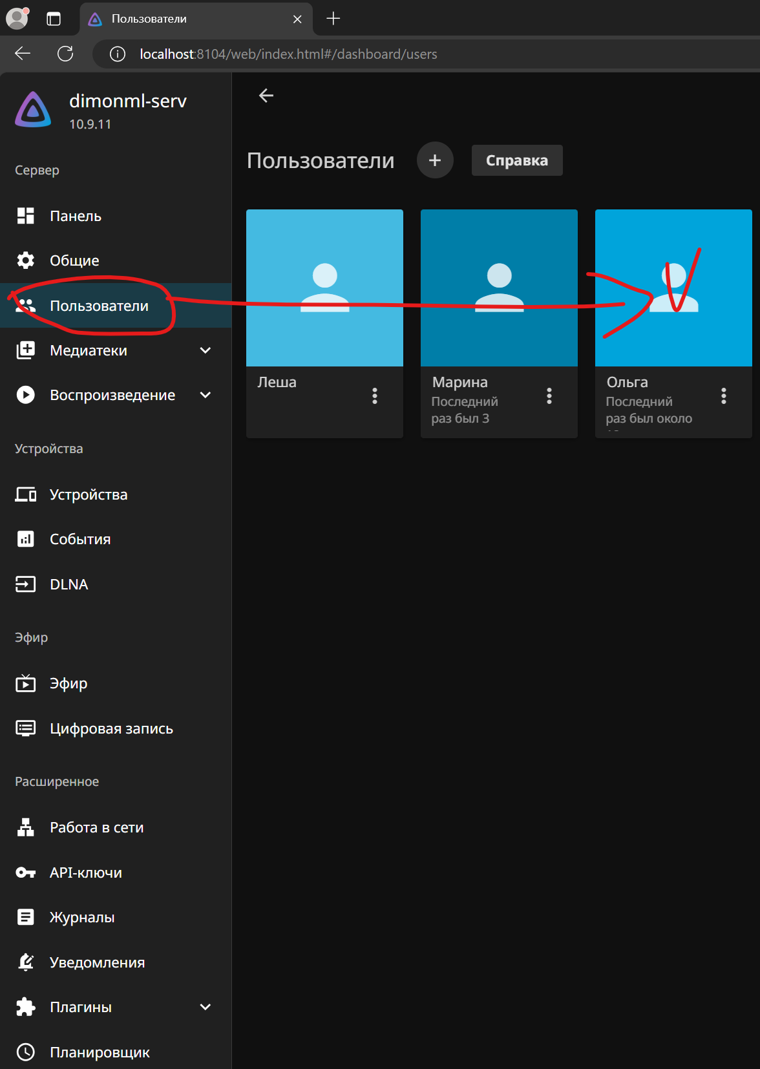Open the three-dot menu for user Марина

point(549,396)
